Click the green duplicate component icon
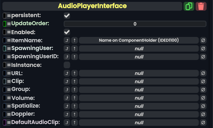The width and height of the screenshot is (213, 128). (189, 6)
